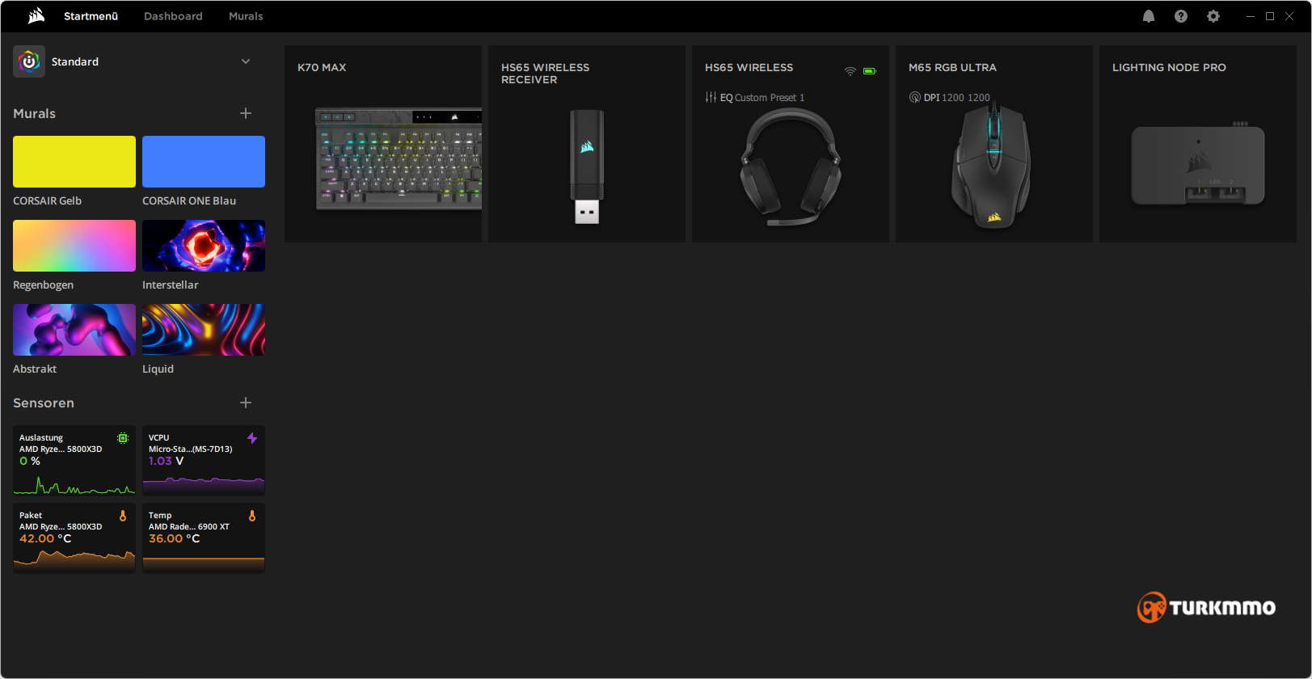This screenshot has height=679, width=1312.
Task: Open the M65 RGB Ultra mouse device
Action: tap(994, 144)
